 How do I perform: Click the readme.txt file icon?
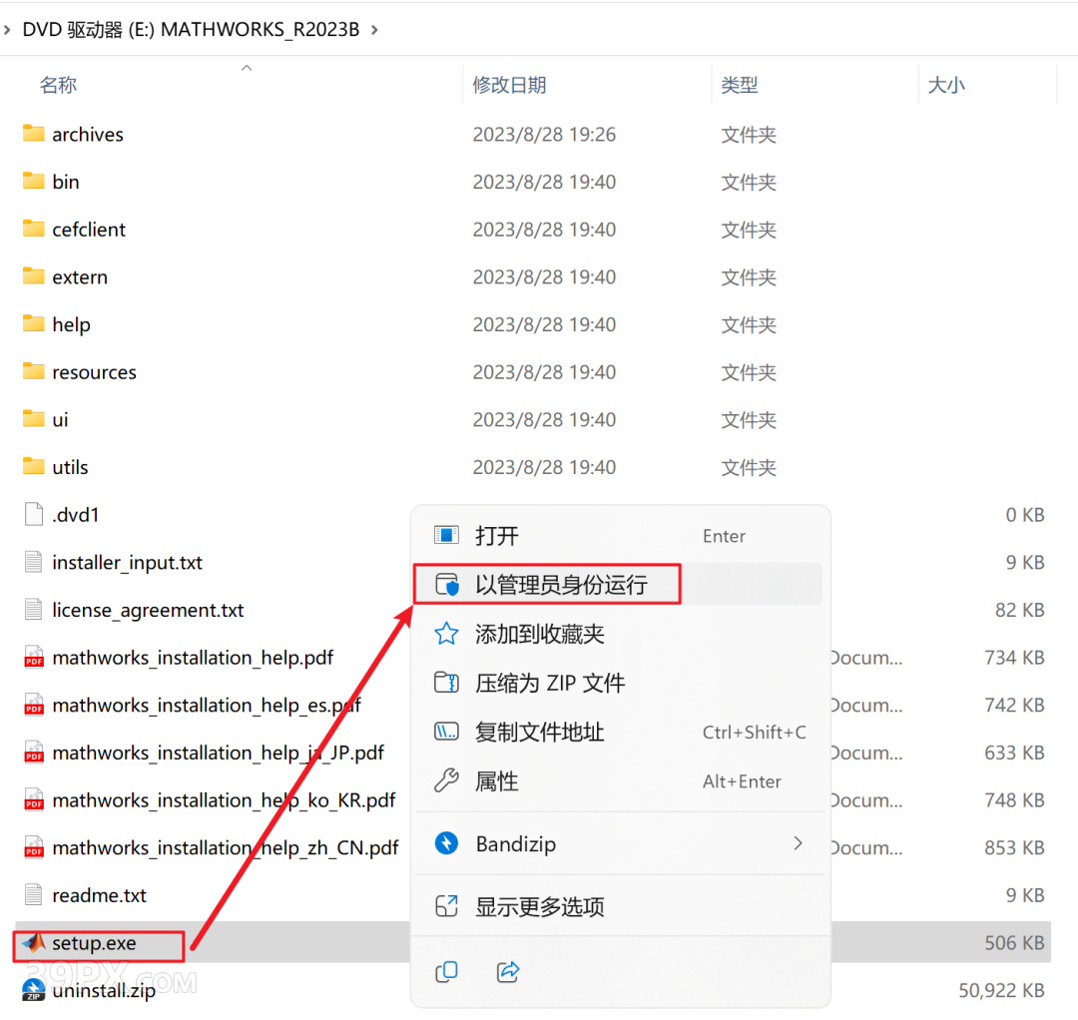[x=34, y=895]
